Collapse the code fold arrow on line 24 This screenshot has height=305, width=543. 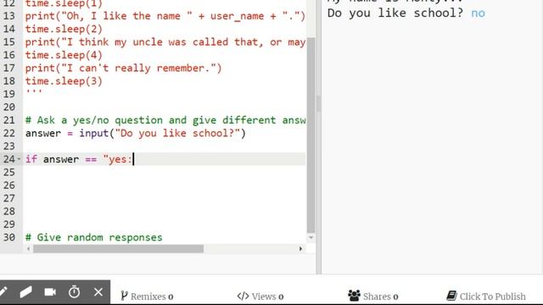[19, 159]
